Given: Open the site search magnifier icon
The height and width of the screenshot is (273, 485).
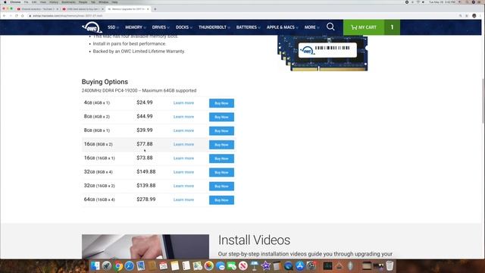Looking at the screenshot, I should pyautogui.click(x=330, y=27).
